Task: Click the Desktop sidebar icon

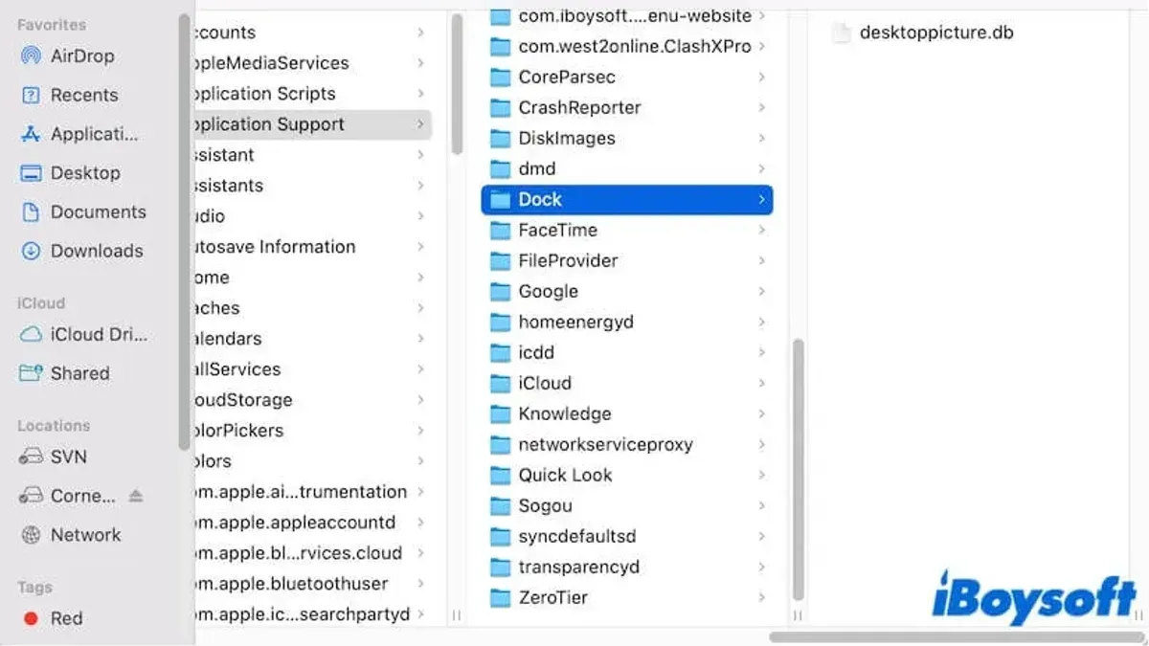Action: point(32,173)
